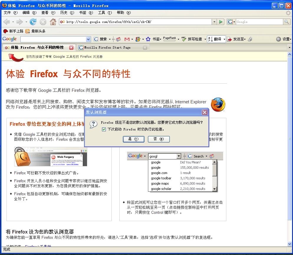Click the colorful custom buttons icon
The width and height of the screenshot is (293, 255).
pyautogui.click(x=138, y=39)
